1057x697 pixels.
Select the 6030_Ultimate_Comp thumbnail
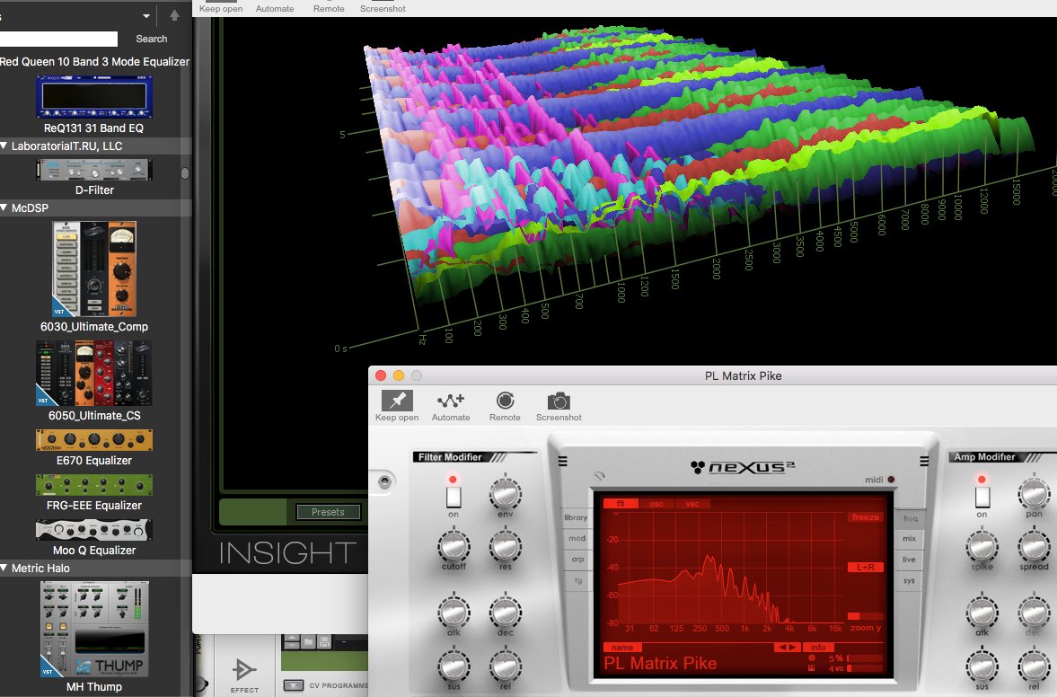coord(94,269)
